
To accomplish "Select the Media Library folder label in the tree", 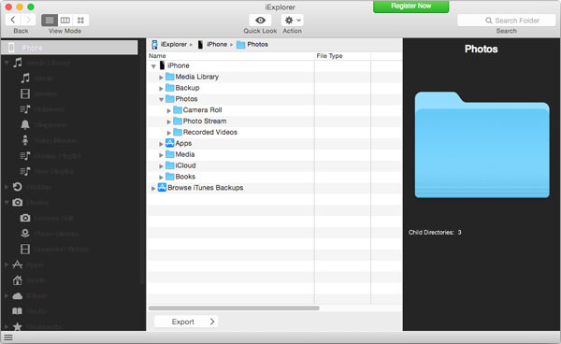I will tap(196, 77).
